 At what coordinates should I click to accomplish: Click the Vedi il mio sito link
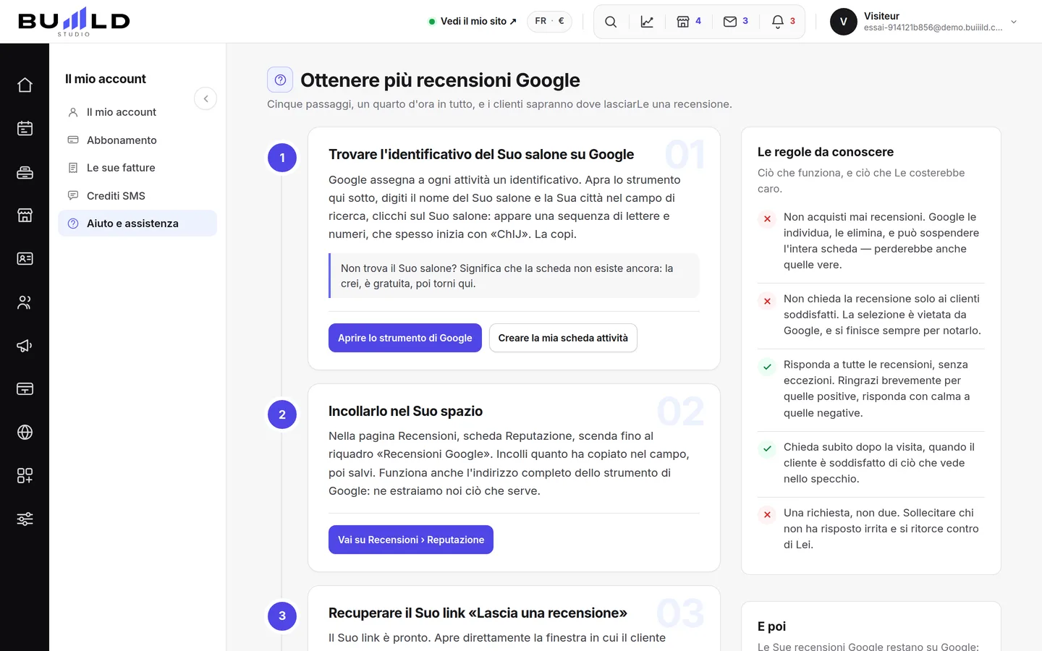[473, 22]
